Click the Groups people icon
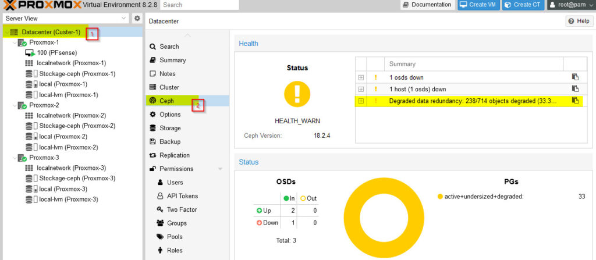The height and width of the screenshot is (260, 596). pos(160,223)
